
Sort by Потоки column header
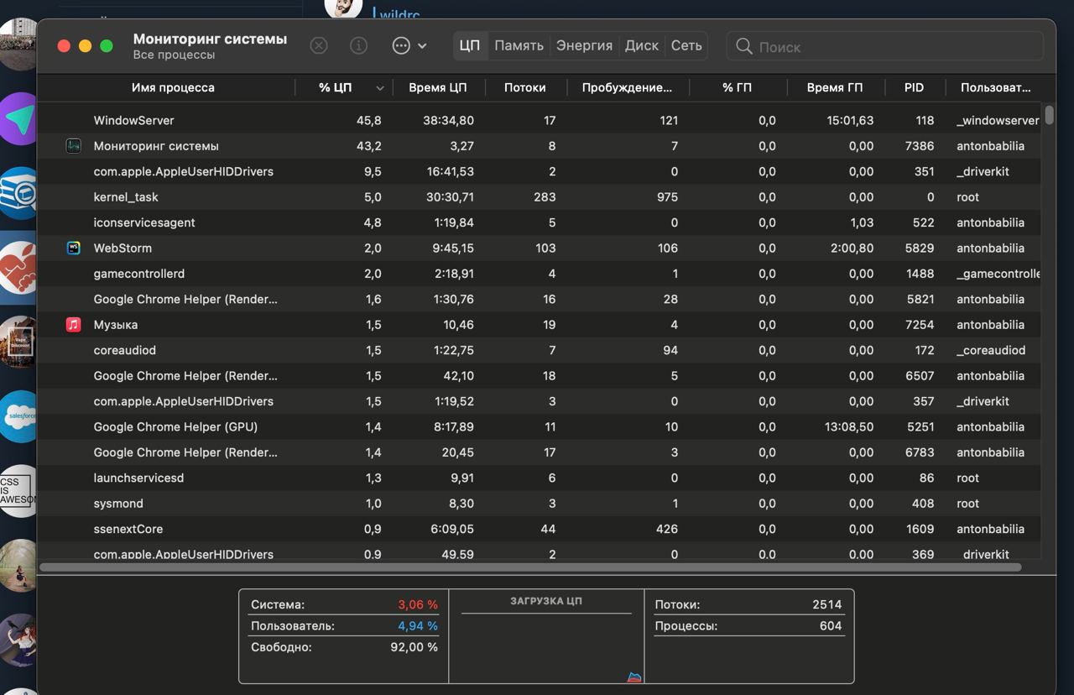pyautogui.click(x=525, y=87)
